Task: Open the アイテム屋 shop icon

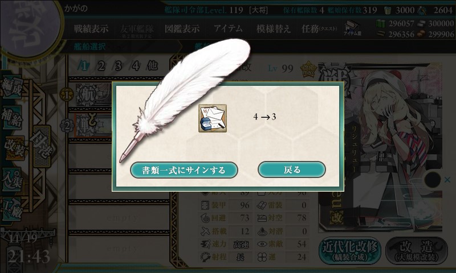Action: 352,28
